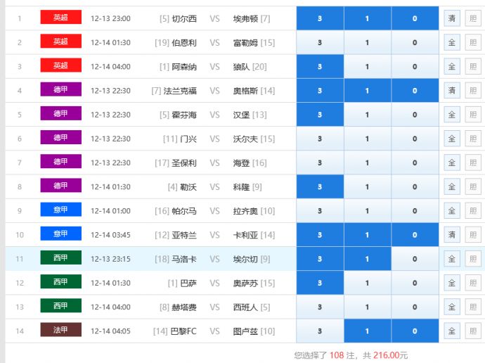Mark 胆 on the 勒沃 vs 科隆 row
Screen dimensions: 485x363
pos(473,187)
